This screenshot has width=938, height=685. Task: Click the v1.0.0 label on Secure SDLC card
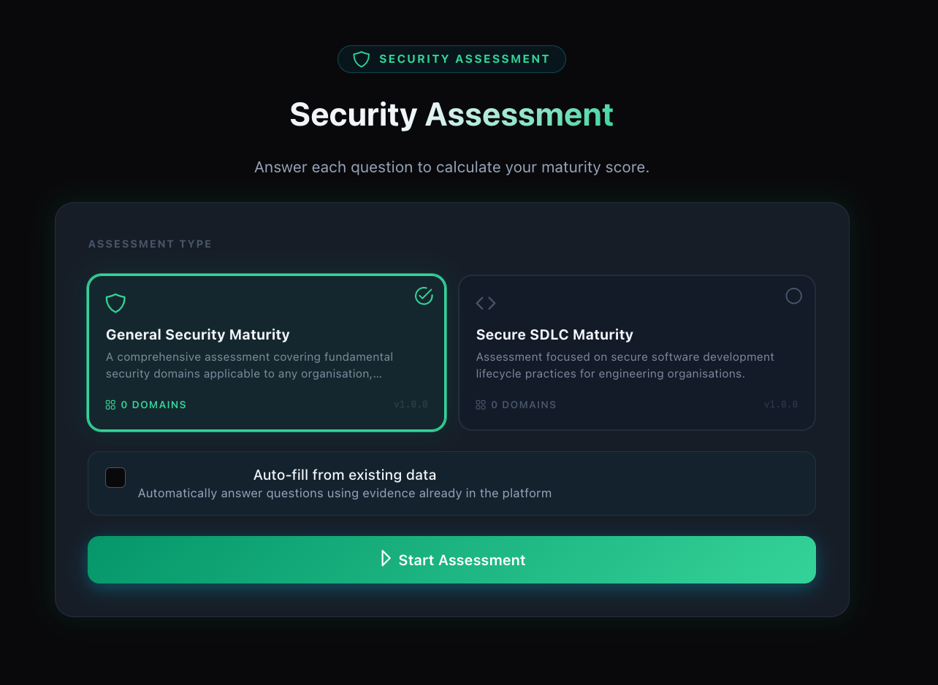point(781,405)
